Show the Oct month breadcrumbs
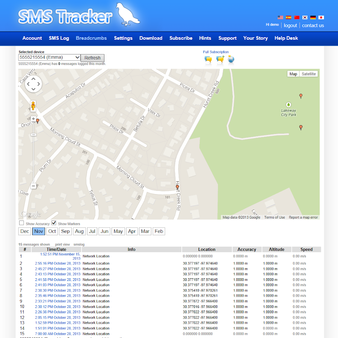Image resolution: width=338 pixels, height=338 pixels. [52, 231]
